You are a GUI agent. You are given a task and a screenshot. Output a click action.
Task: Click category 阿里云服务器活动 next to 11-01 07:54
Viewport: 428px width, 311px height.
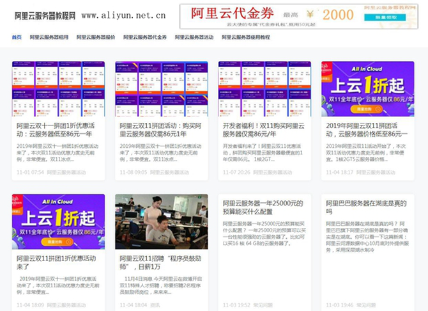click(66, 172)
